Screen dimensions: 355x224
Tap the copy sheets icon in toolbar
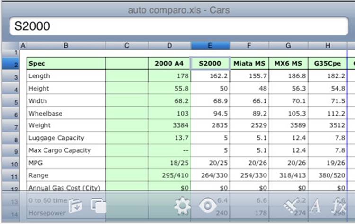point(99,206)
